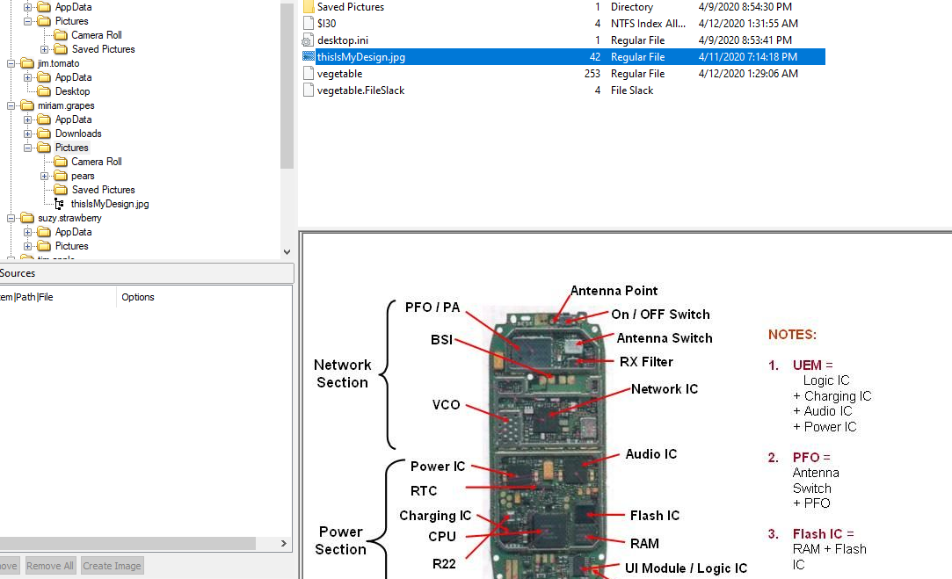The width and height of the screenshot is (952, 579).
Task: Click the thisIsMyDesign.jpg file icon in file list
Action: click(x=308, y=57)
